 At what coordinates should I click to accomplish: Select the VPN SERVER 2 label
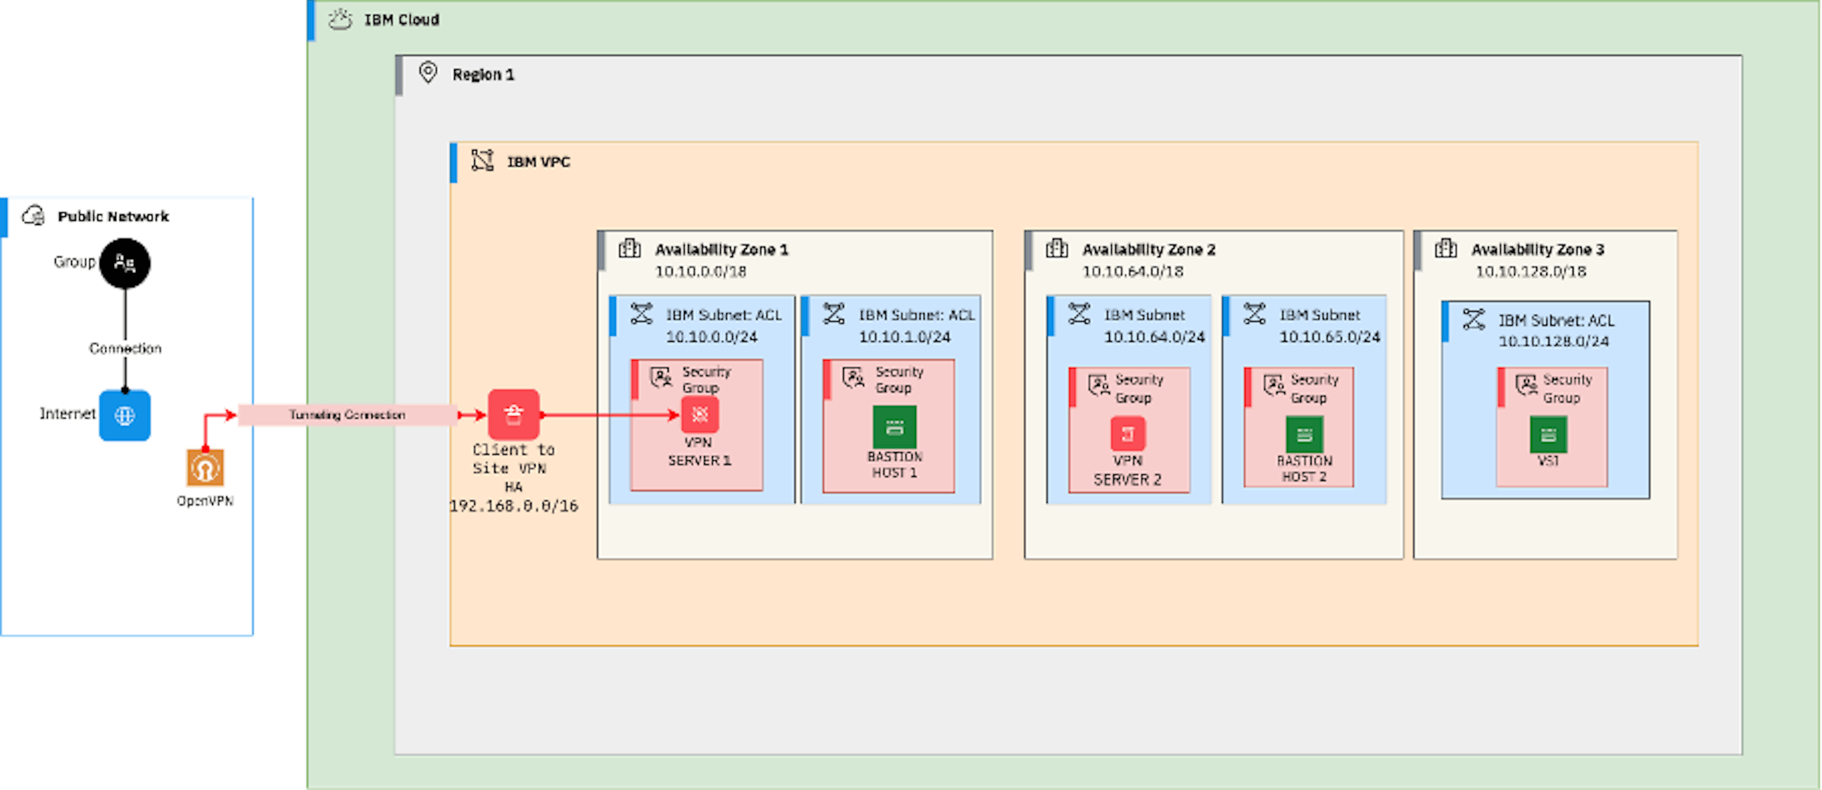pyautogui.click(x=1128, y=470)
